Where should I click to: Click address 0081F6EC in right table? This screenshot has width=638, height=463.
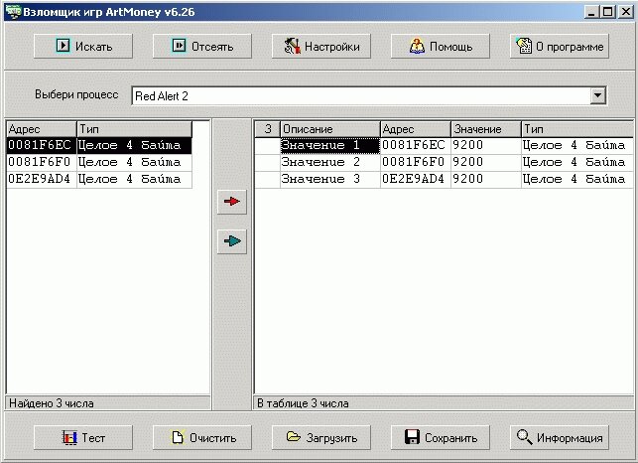coord(416,145)
